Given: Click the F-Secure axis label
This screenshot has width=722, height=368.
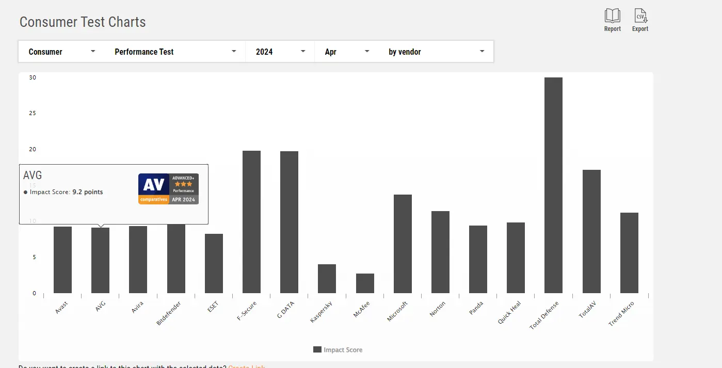Looking at the screenshot, I should [x=247, y=311].
